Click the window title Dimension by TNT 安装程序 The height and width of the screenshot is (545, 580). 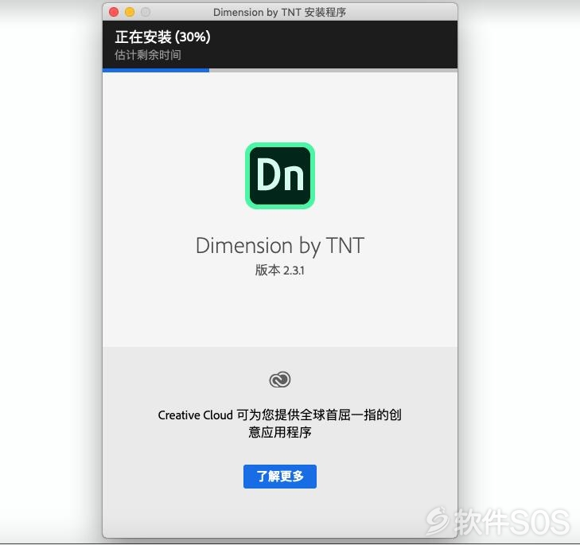point(279,12)
